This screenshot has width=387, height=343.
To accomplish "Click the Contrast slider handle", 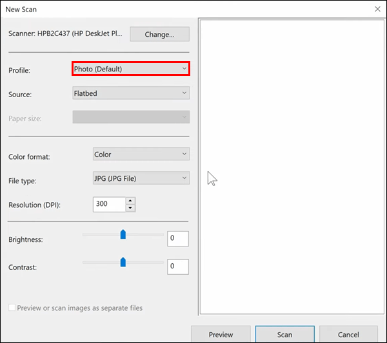I will (x=123, y=262).
